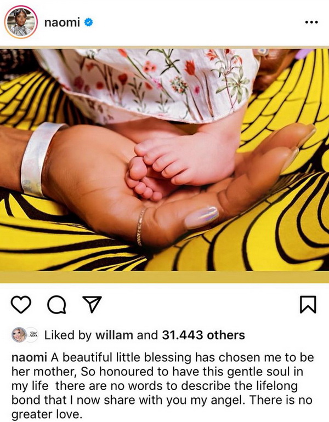Like the post with the heart icon
Viewport: 329px width, 422px height.
click(x=21, y=304)
